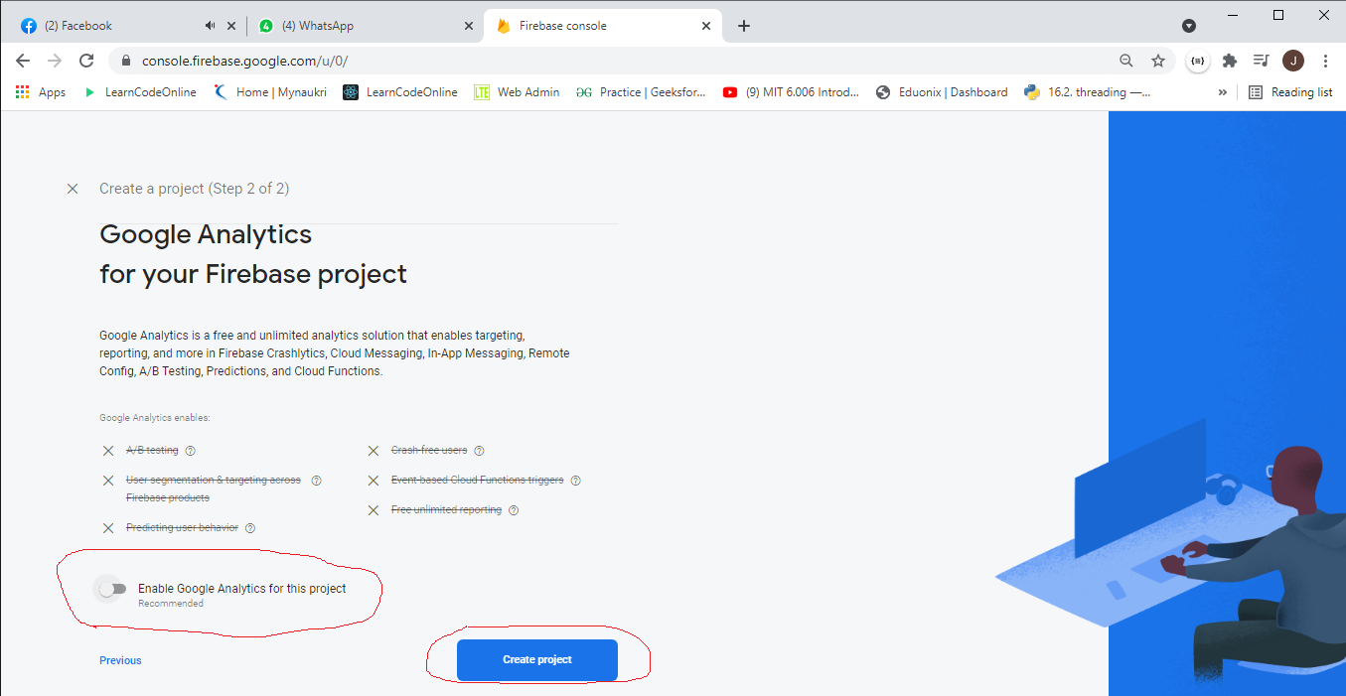1346x696 pixels.
Task: Open the Practice | Geeksfor... bookmark
Action: pyautogui.click(x=642, y=92)
